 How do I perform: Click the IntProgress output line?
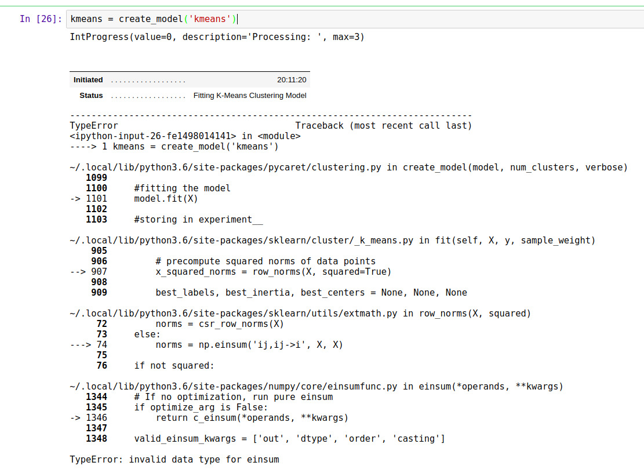tap(217, 37)
